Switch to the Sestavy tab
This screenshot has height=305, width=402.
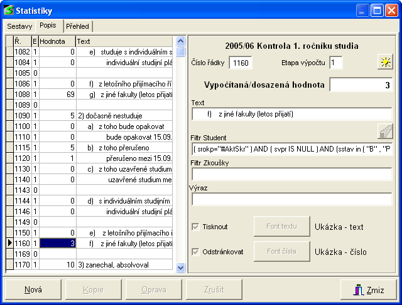[19, 26]
